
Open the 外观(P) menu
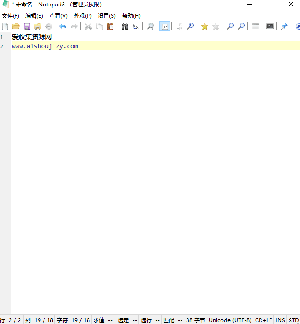click(x=83, y=16)
